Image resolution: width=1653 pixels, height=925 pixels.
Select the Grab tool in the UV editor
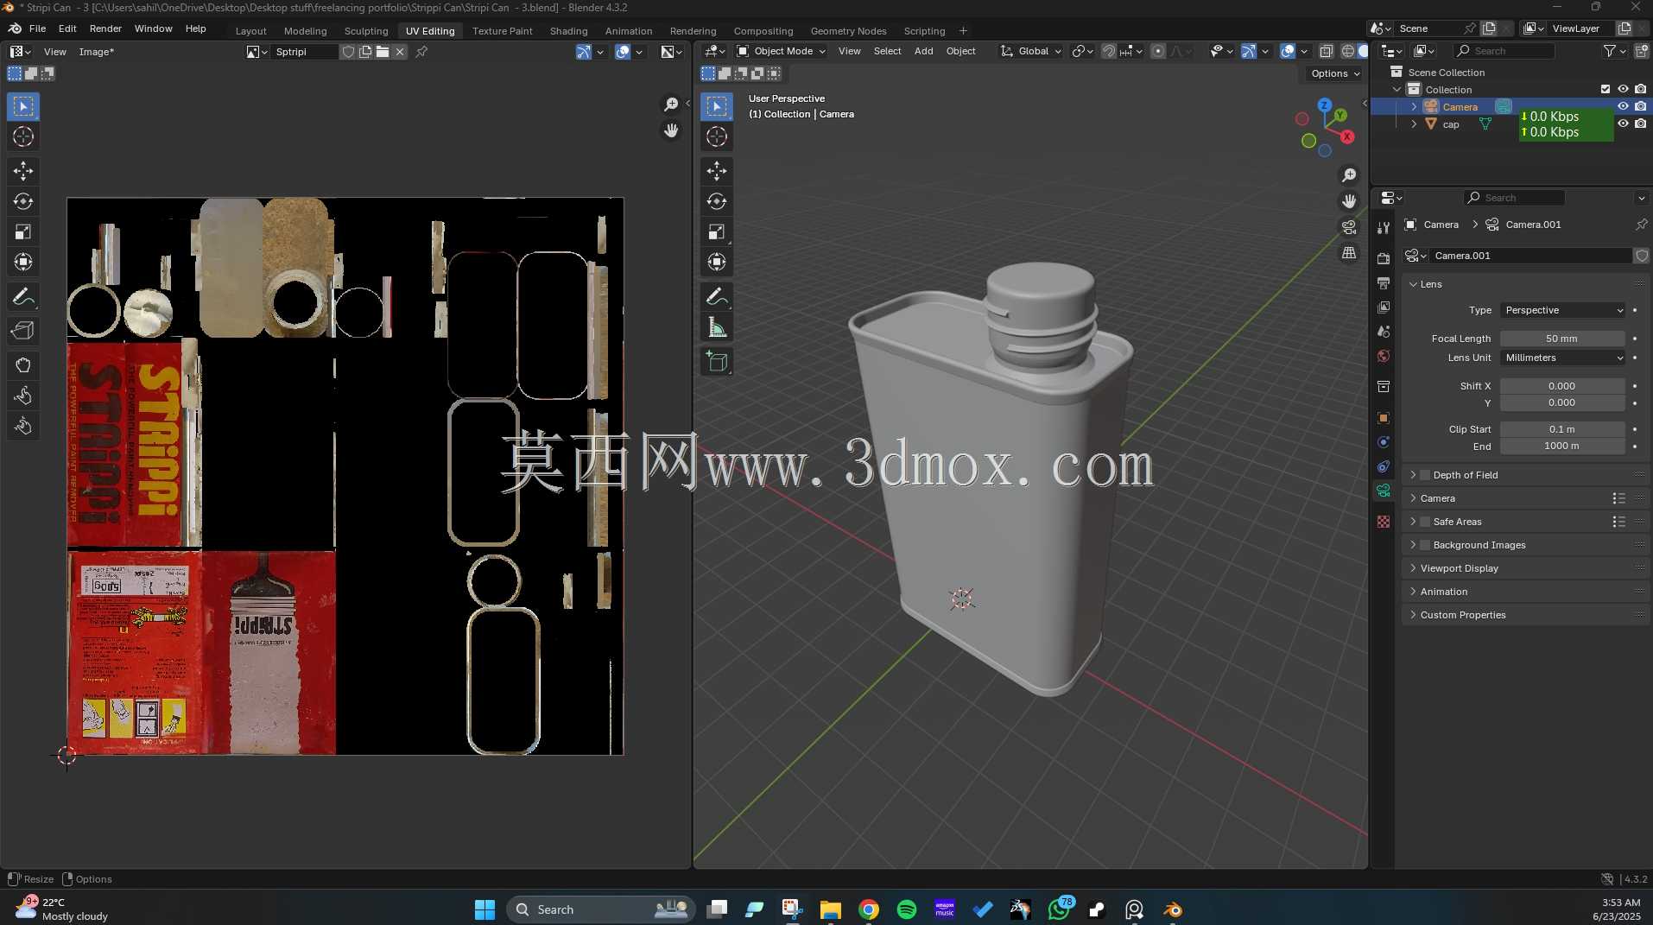click(23, 364)
